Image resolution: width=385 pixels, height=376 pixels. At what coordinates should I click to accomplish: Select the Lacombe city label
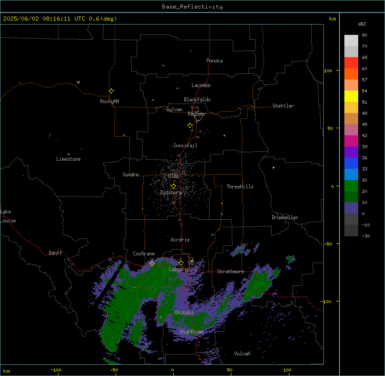point(201,85)
